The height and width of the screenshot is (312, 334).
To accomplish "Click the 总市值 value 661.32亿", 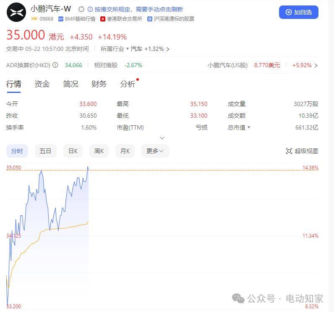I will click(x=307, y=127).
